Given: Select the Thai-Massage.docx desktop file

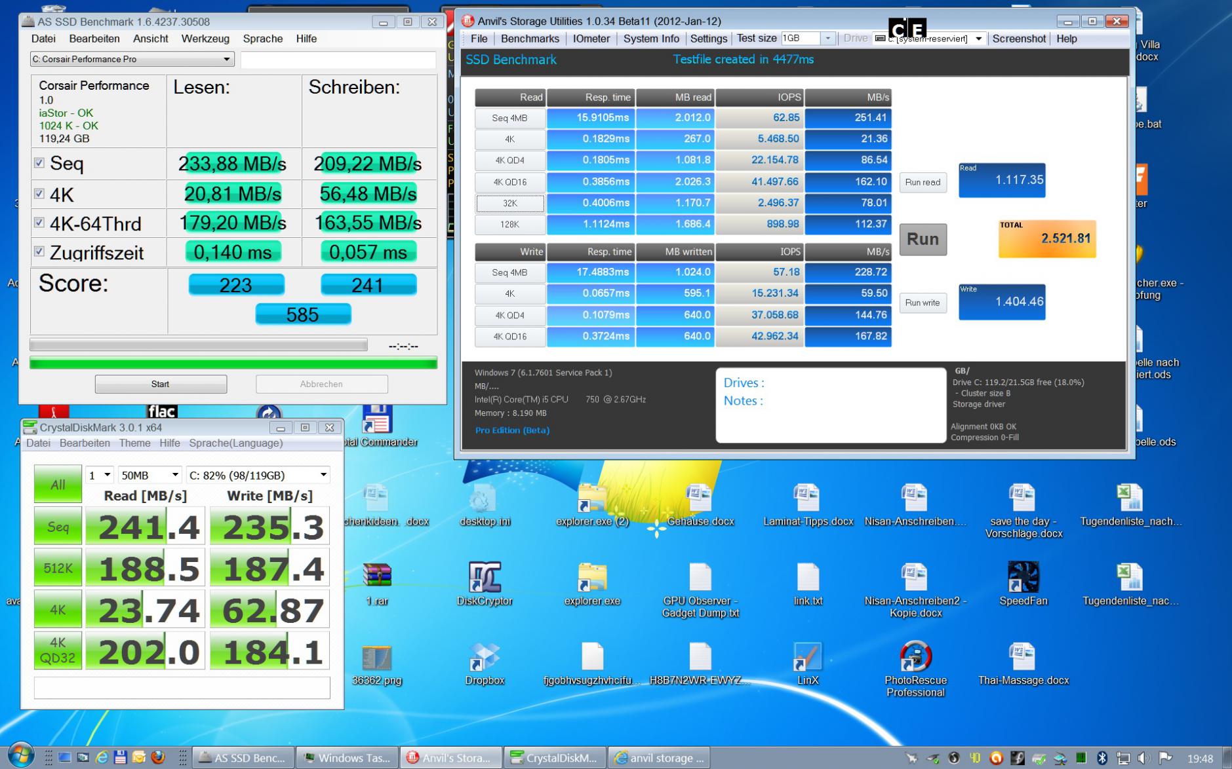Looking at the screenshot, I should click(1023, 663).
